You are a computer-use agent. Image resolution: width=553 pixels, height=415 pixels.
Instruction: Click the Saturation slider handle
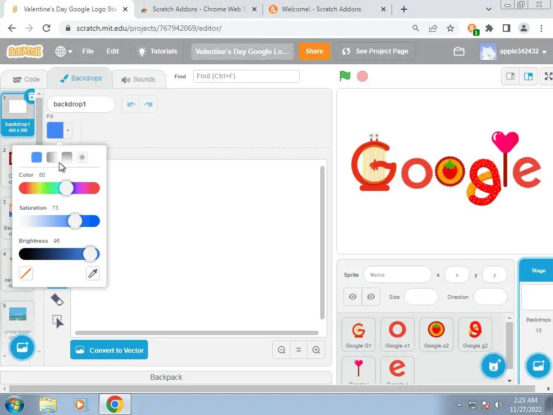click(75, 221)
